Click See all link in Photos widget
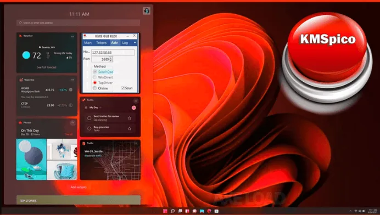This screenshot has width=380, height=215. tap(69, 134)
